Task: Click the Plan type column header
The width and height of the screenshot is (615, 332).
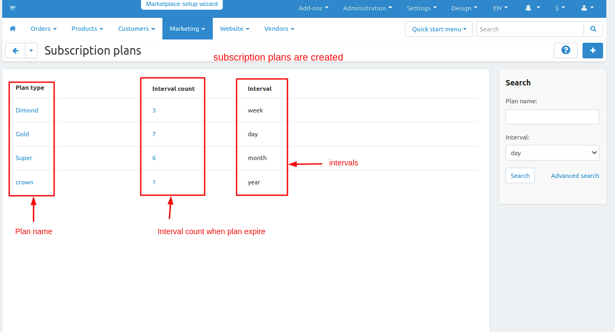Action: pos(30,88)
